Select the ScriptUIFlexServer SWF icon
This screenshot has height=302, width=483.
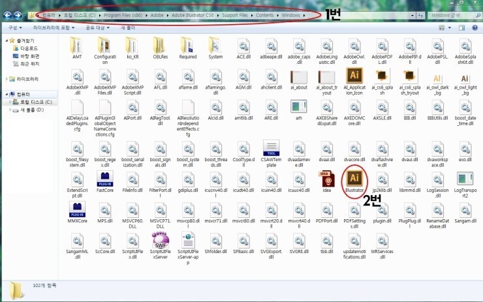[161, 241]
